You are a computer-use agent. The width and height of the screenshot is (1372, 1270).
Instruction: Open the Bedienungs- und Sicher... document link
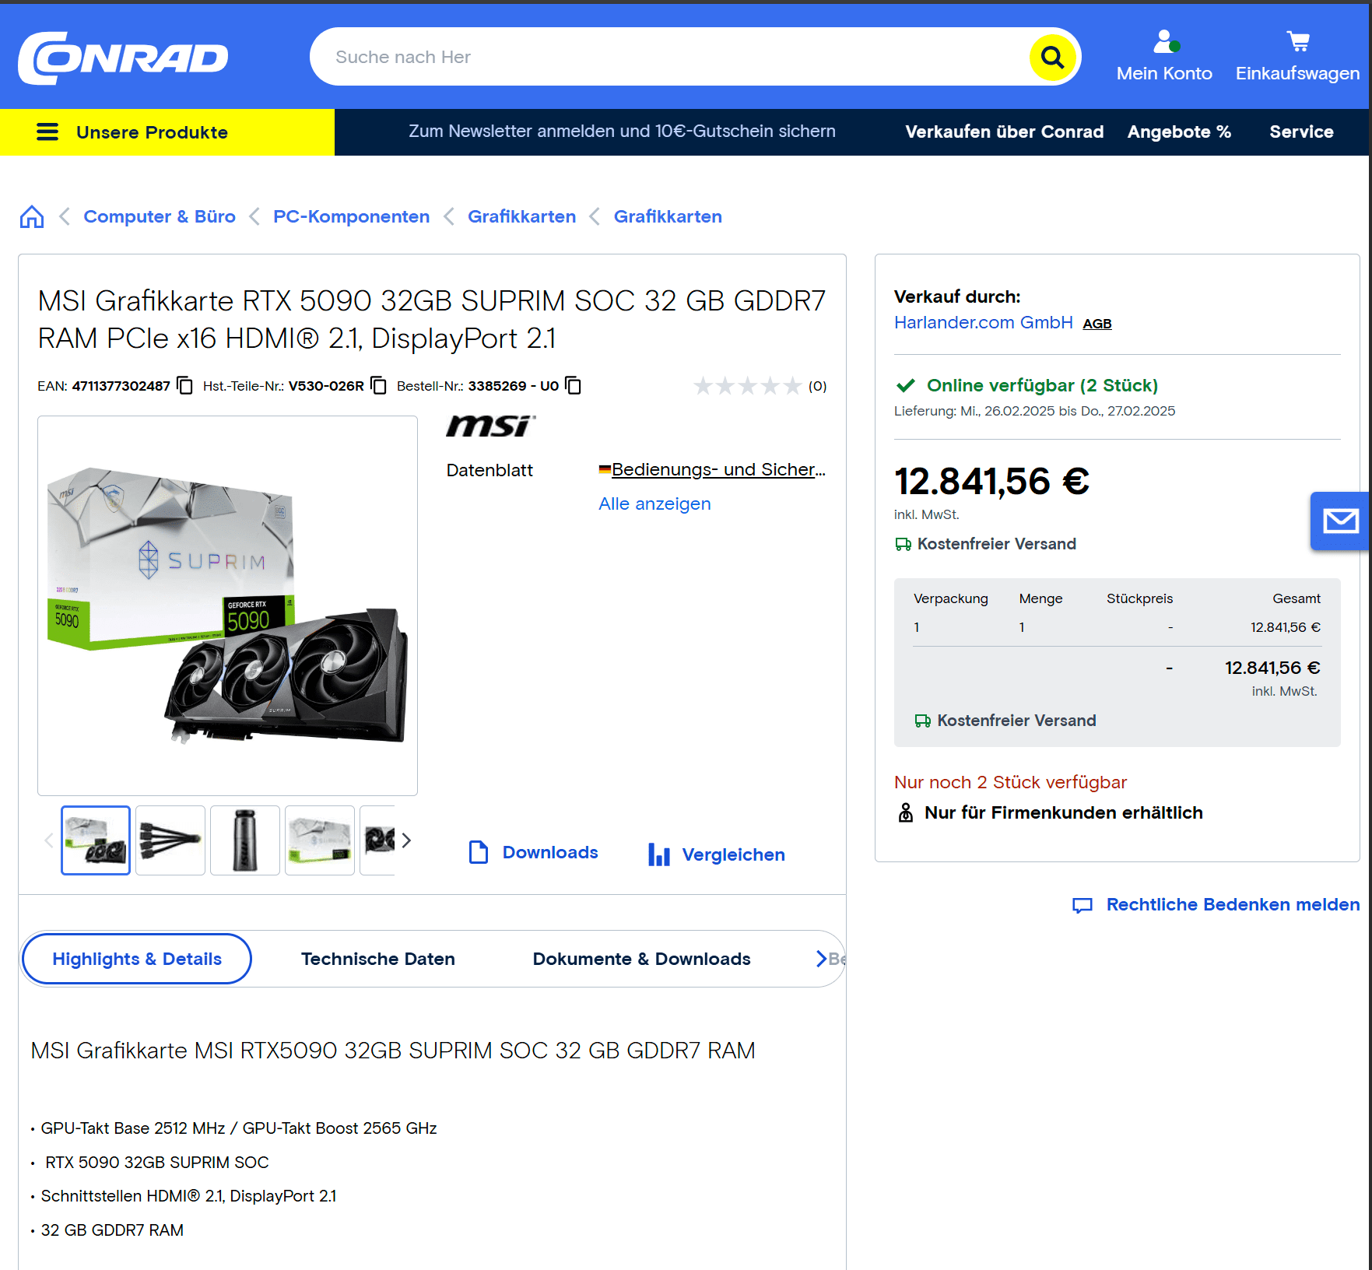[x=718, y=469]
